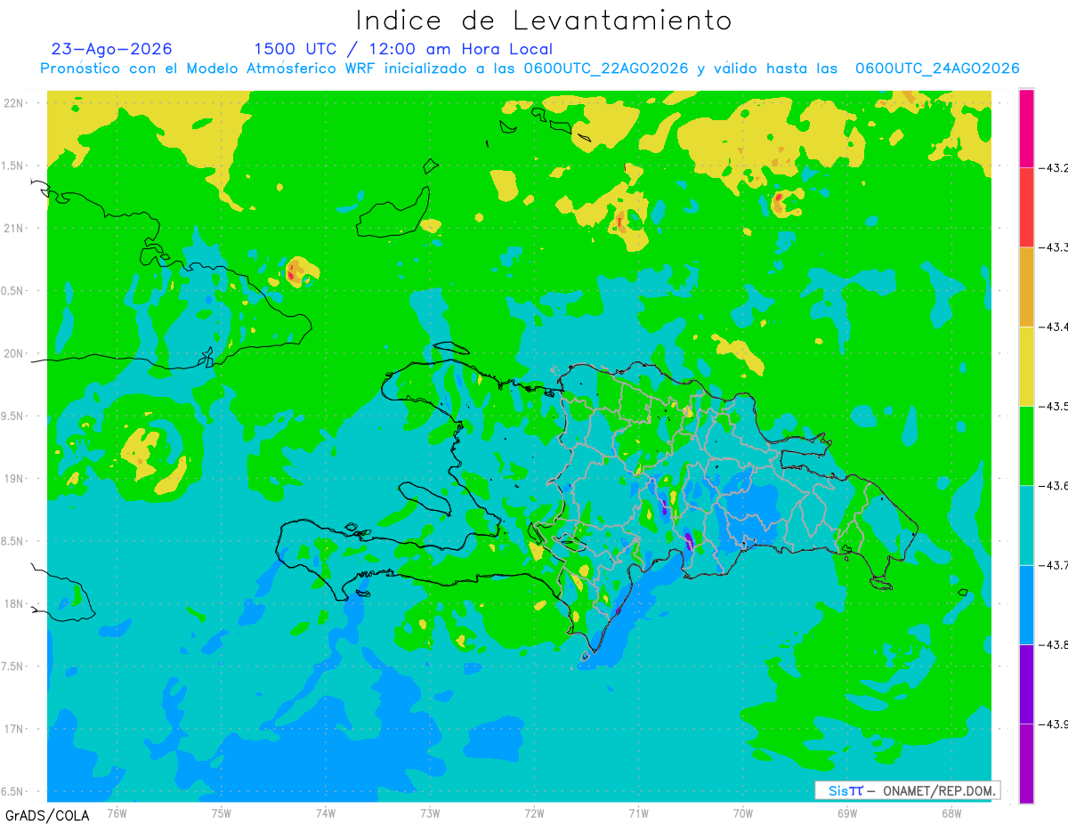Click the '18N' latitude label
The width and height of the screenshot is (1068, 825).
point(14,603)
